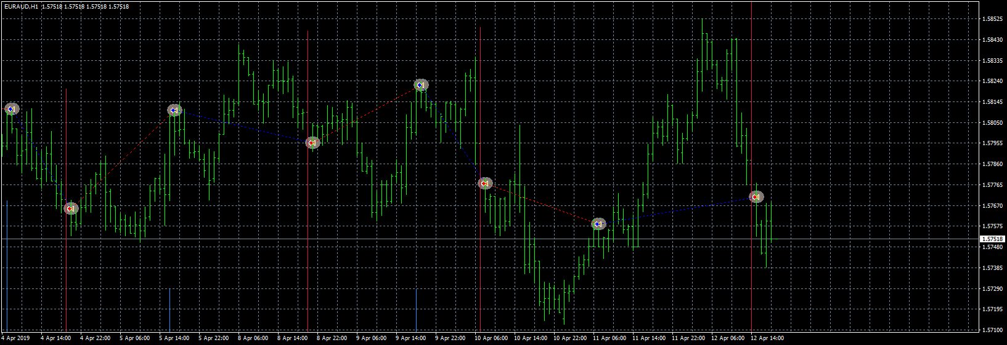Click the EURAUD,H1 chart title
The width and height of the screenshot is (1007, 345).
(x=21, y=6)
